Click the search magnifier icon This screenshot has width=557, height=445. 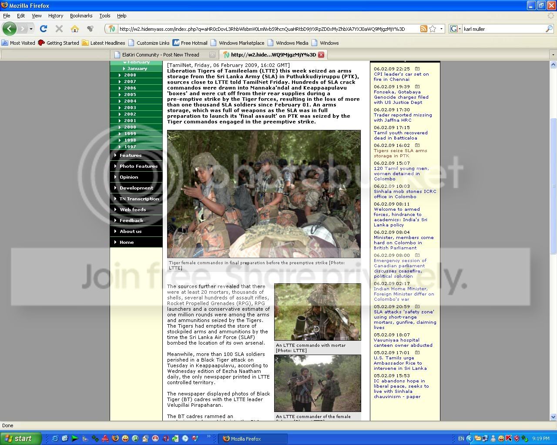(549, 29)
